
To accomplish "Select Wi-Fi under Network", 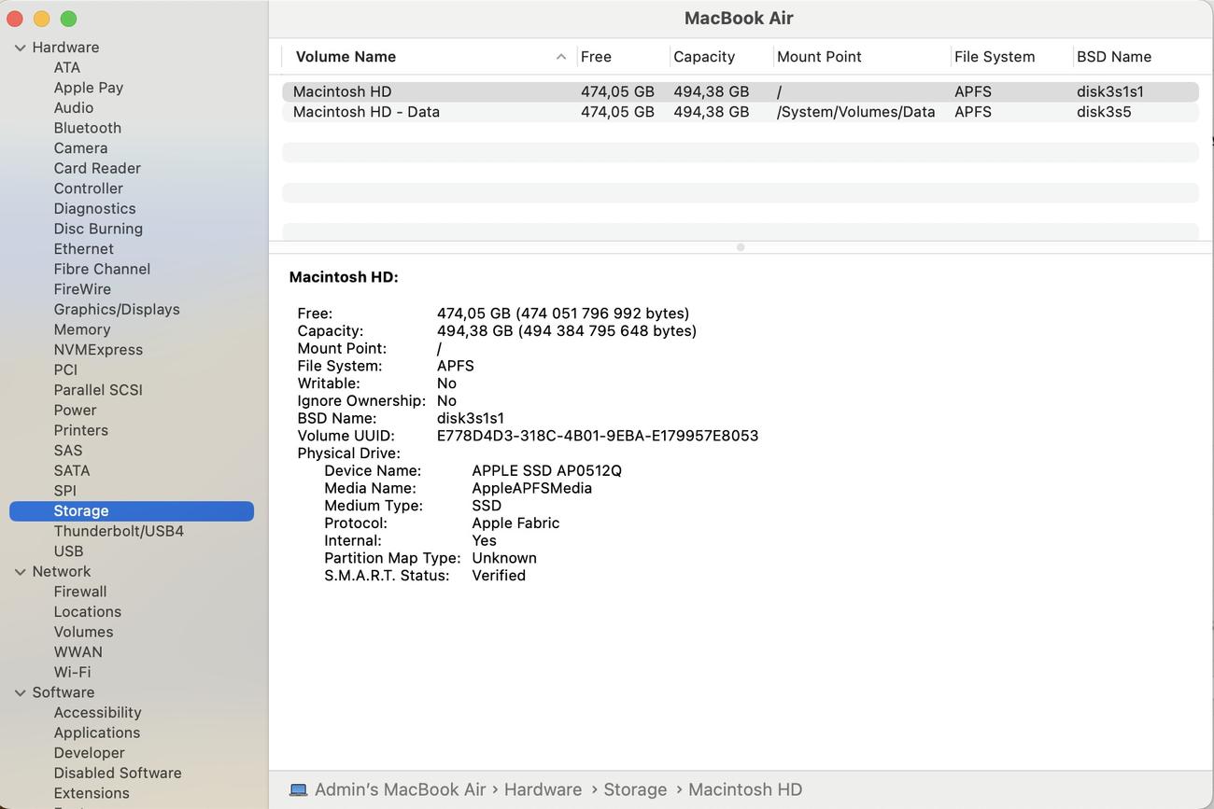I will (x=72, y=672).
